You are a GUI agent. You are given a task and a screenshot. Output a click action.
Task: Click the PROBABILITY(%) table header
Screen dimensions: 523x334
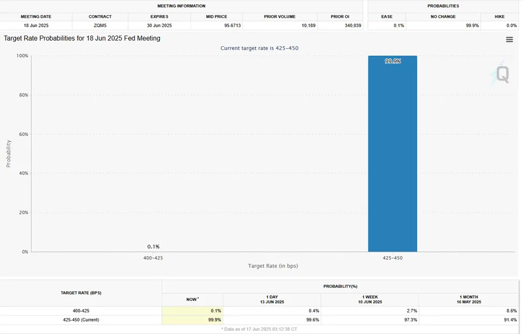tap(341, 287)
